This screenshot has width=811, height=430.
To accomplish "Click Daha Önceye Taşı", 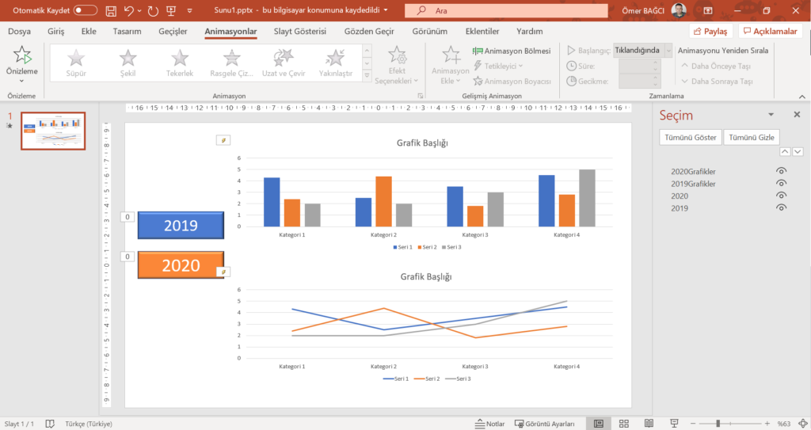I will coord(716,67).
